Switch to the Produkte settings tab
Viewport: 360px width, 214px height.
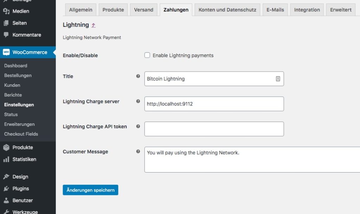(113, 10)
